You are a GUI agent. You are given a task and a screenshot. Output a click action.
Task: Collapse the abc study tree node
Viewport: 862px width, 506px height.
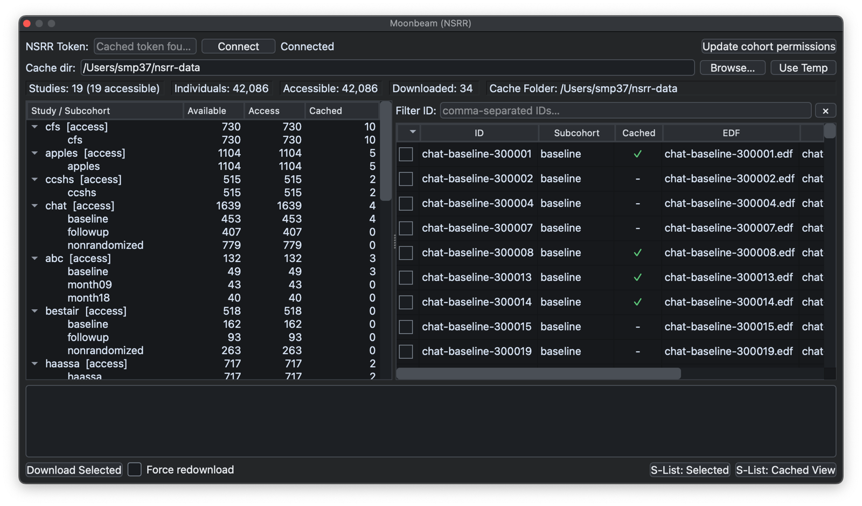35,259
